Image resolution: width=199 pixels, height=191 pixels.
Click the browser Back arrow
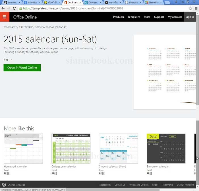tap(3, 8)
